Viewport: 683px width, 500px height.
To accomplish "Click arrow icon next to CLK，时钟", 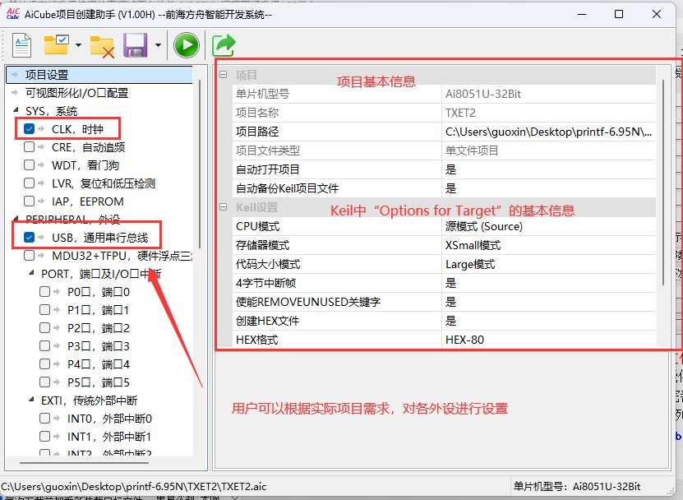I will click(41, 128).
